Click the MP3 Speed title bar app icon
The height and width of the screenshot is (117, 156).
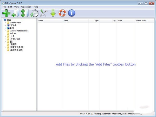[3, 3]
